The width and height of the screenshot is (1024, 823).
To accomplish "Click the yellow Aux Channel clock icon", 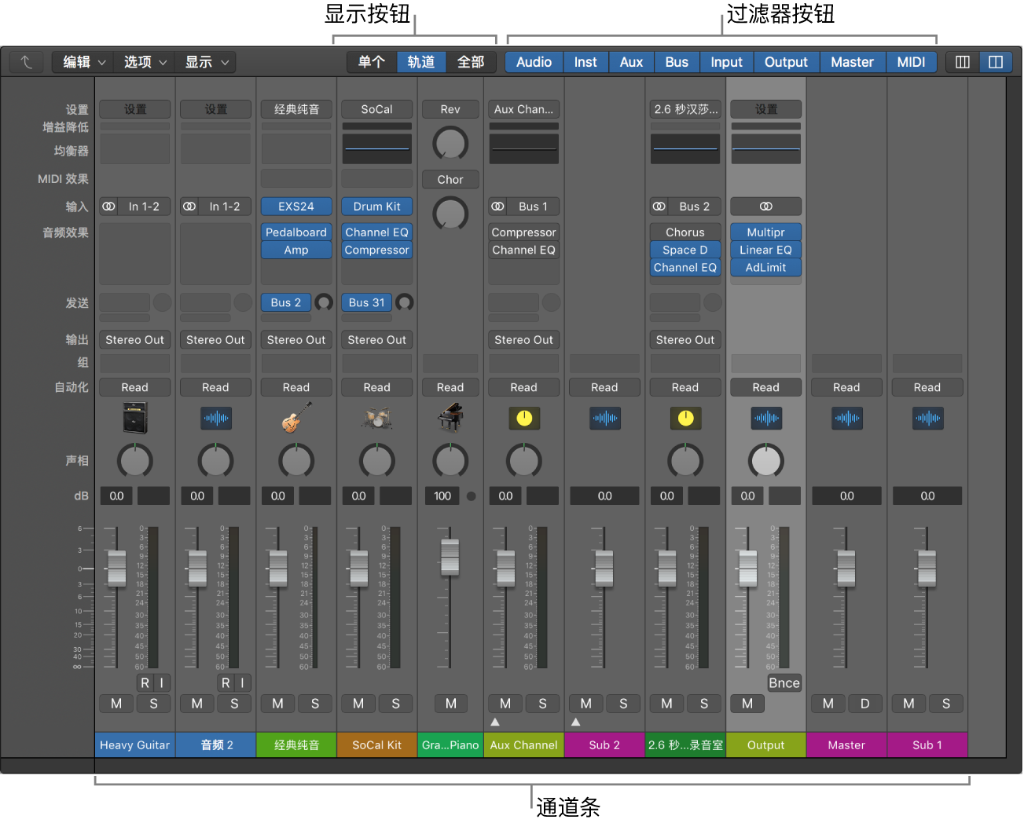I will [x=524, y=419].
